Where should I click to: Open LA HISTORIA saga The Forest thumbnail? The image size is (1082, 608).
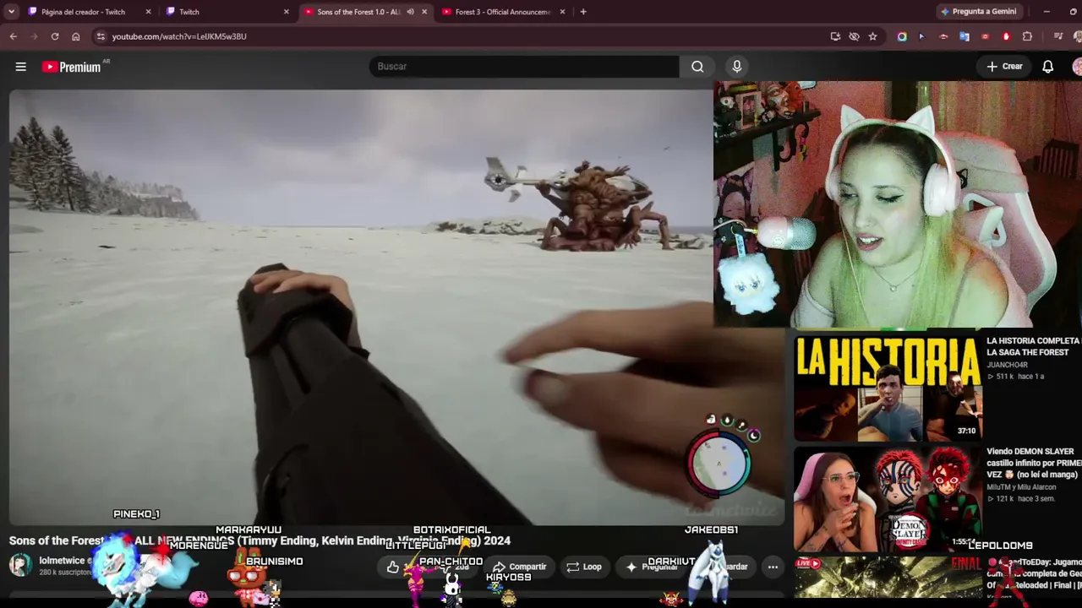pos(888,388)
